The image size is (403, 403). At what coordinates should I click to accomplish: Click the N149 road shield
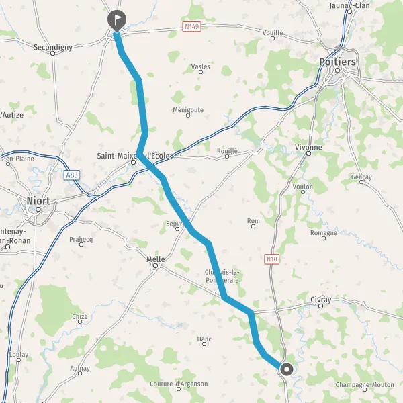tap(191, 26)
